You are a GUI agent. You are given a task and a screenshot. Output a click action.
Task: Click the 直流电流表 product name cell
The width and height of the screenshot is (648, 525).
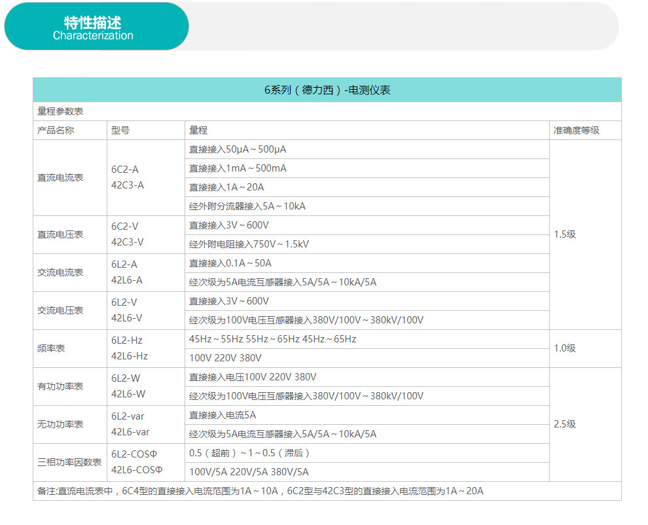coord(60,177)
